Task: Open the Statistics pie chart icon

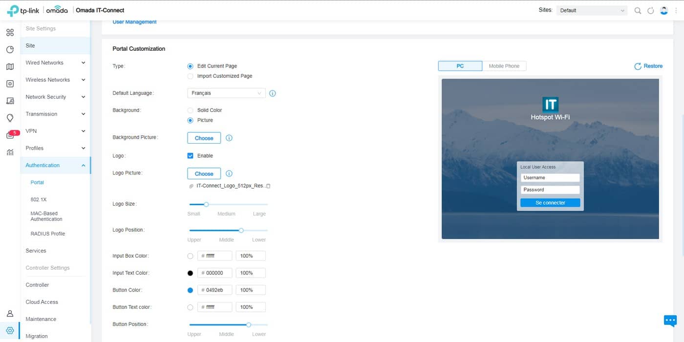Action: (x=10, y=49)
